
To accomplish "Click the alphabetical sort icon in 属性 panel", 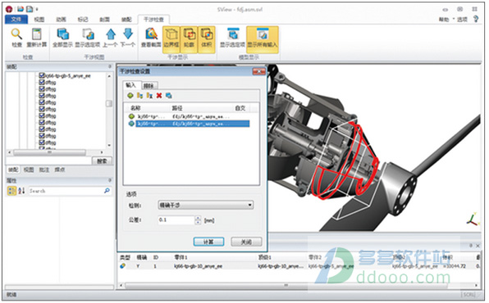I will pyautogui.click(x=21, y=191).
